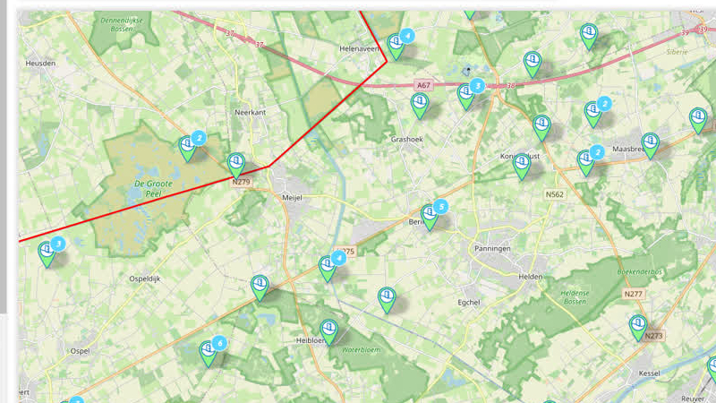Open the marker with badge 4 near the N275 label

tap(328, 268)
